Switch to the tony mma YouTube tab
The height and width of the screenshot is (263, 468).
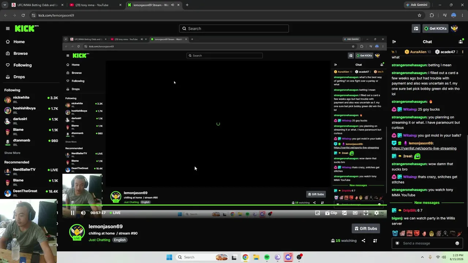(96, 5)
